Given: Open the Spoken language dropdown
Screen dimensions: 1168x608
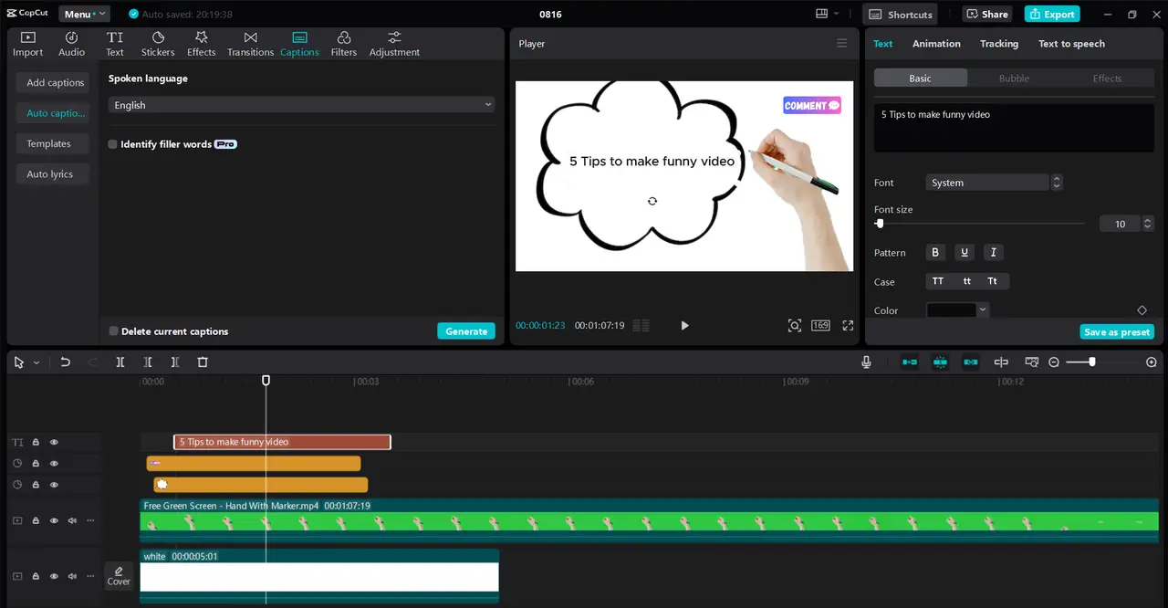Looking at the screenshot, I should [304, 105].
